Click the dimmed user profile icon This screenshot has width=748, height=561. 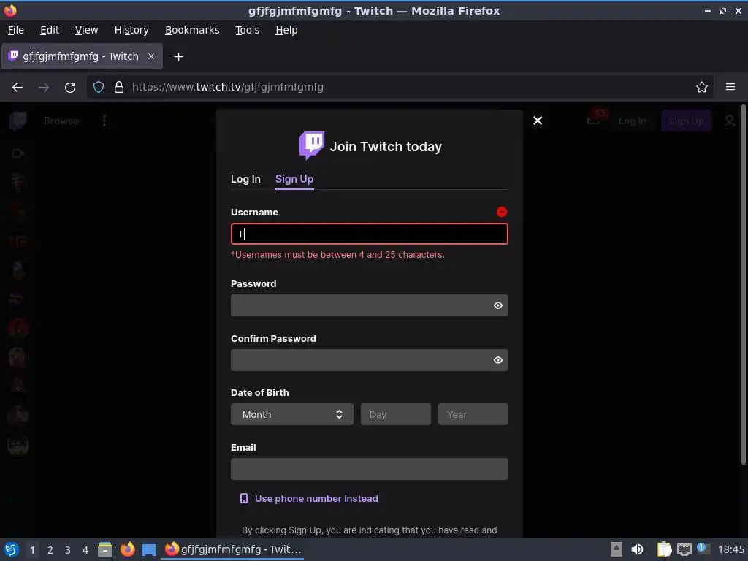(x=730, y=121)
